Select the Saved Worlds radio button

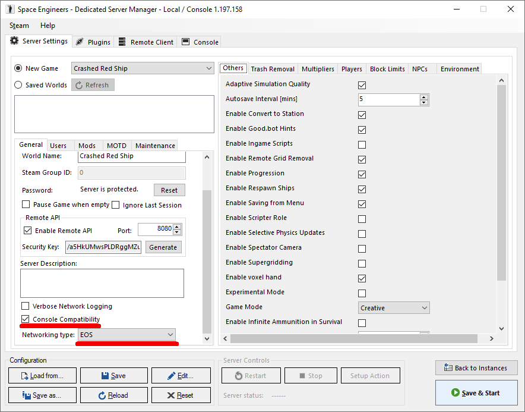point(18,85)
